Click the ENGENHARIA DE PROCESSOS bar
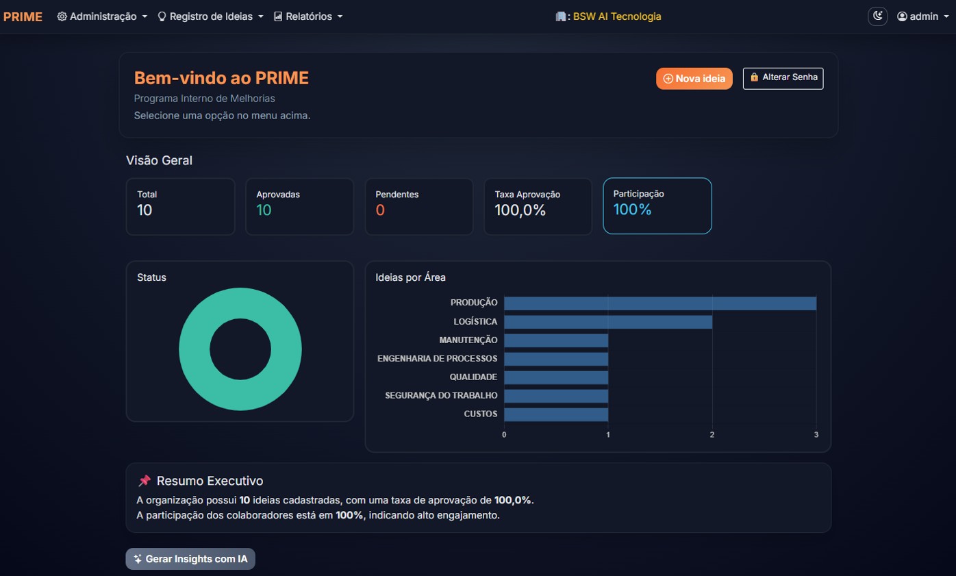 point(556,359)
